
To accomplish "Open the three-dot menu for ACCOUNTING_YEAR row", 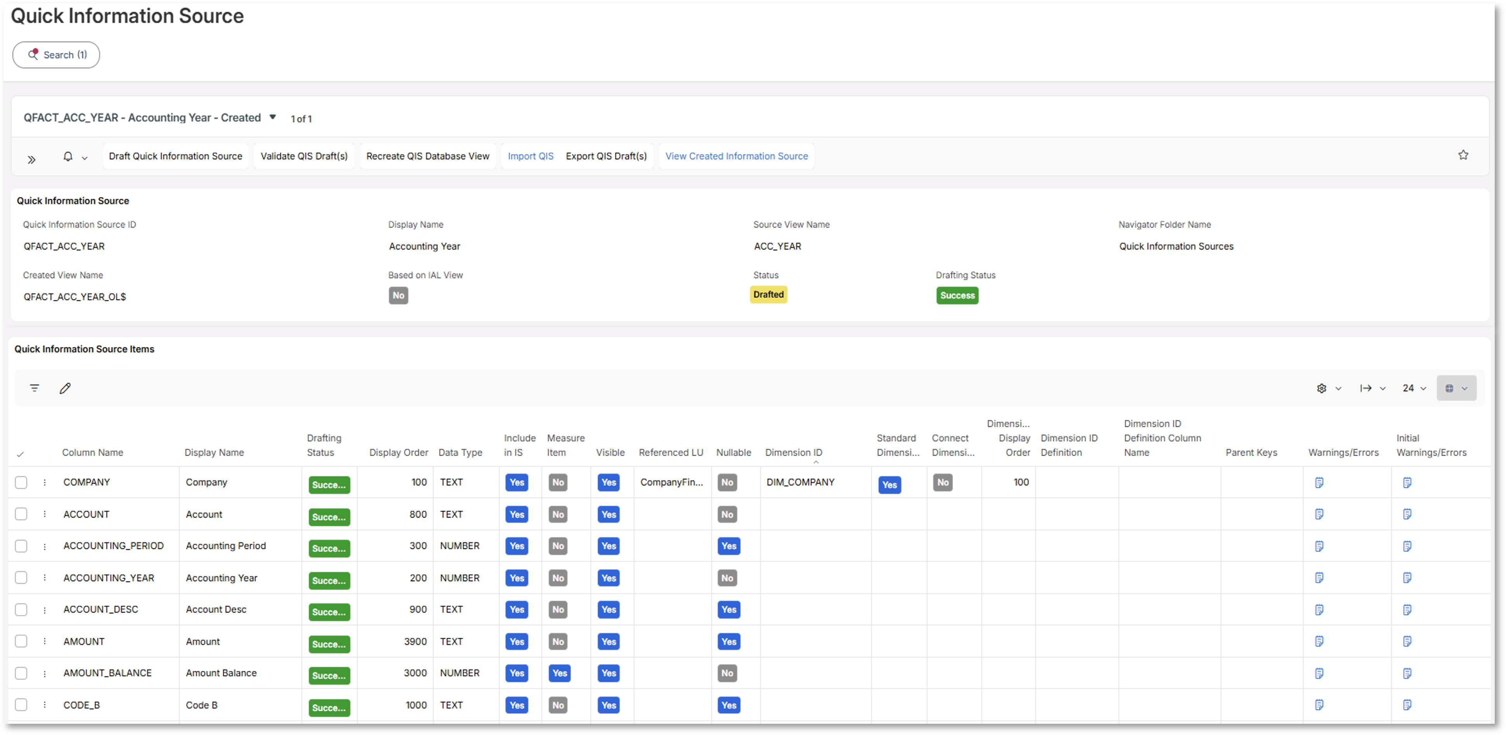I will 44,578.
